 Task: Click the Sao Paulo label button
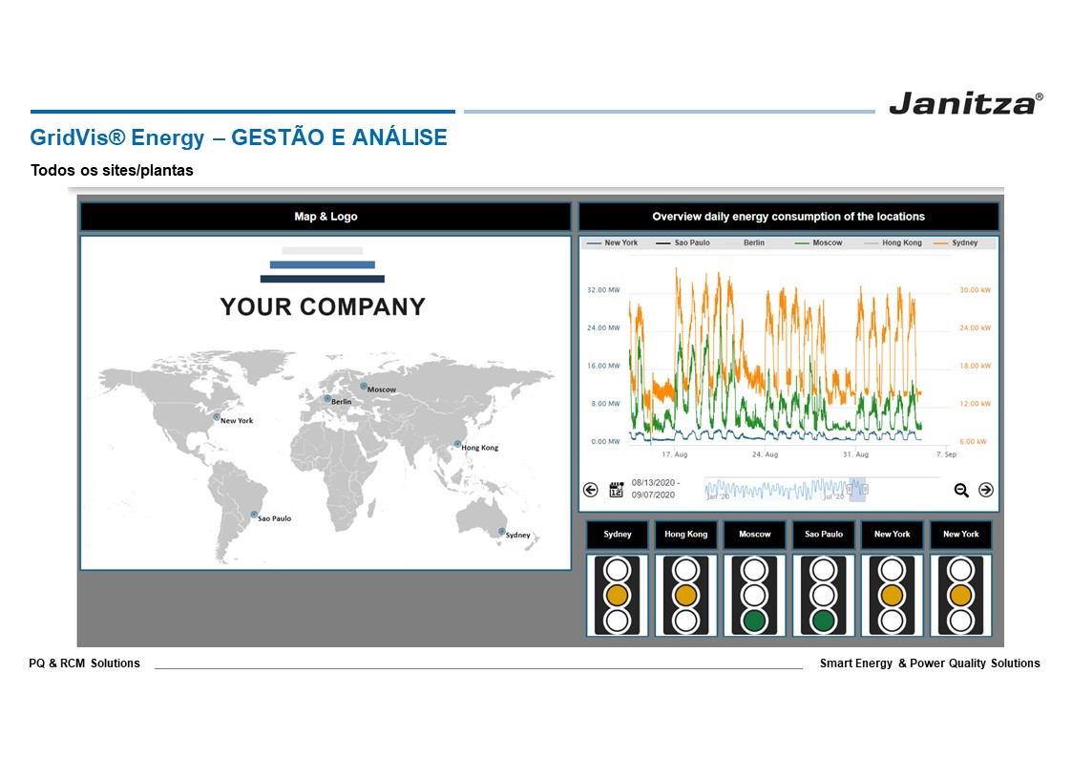(823, 535)
